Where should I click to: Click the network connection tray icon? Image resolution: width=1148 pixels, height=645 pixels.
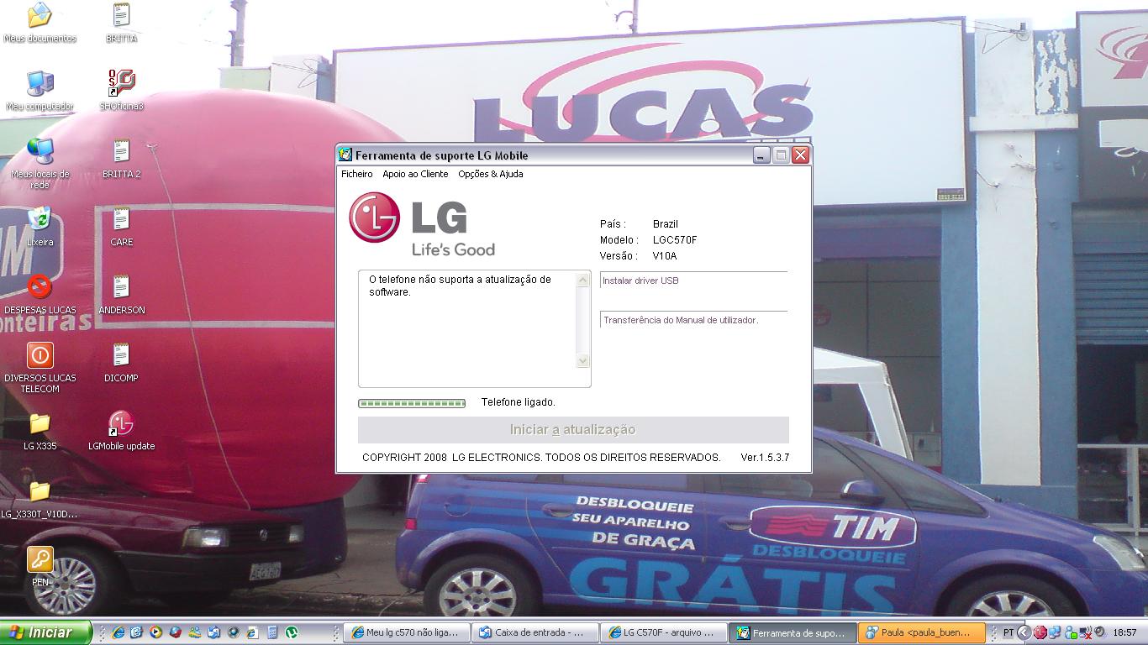pyautogui.click(x=1055, y=632)
